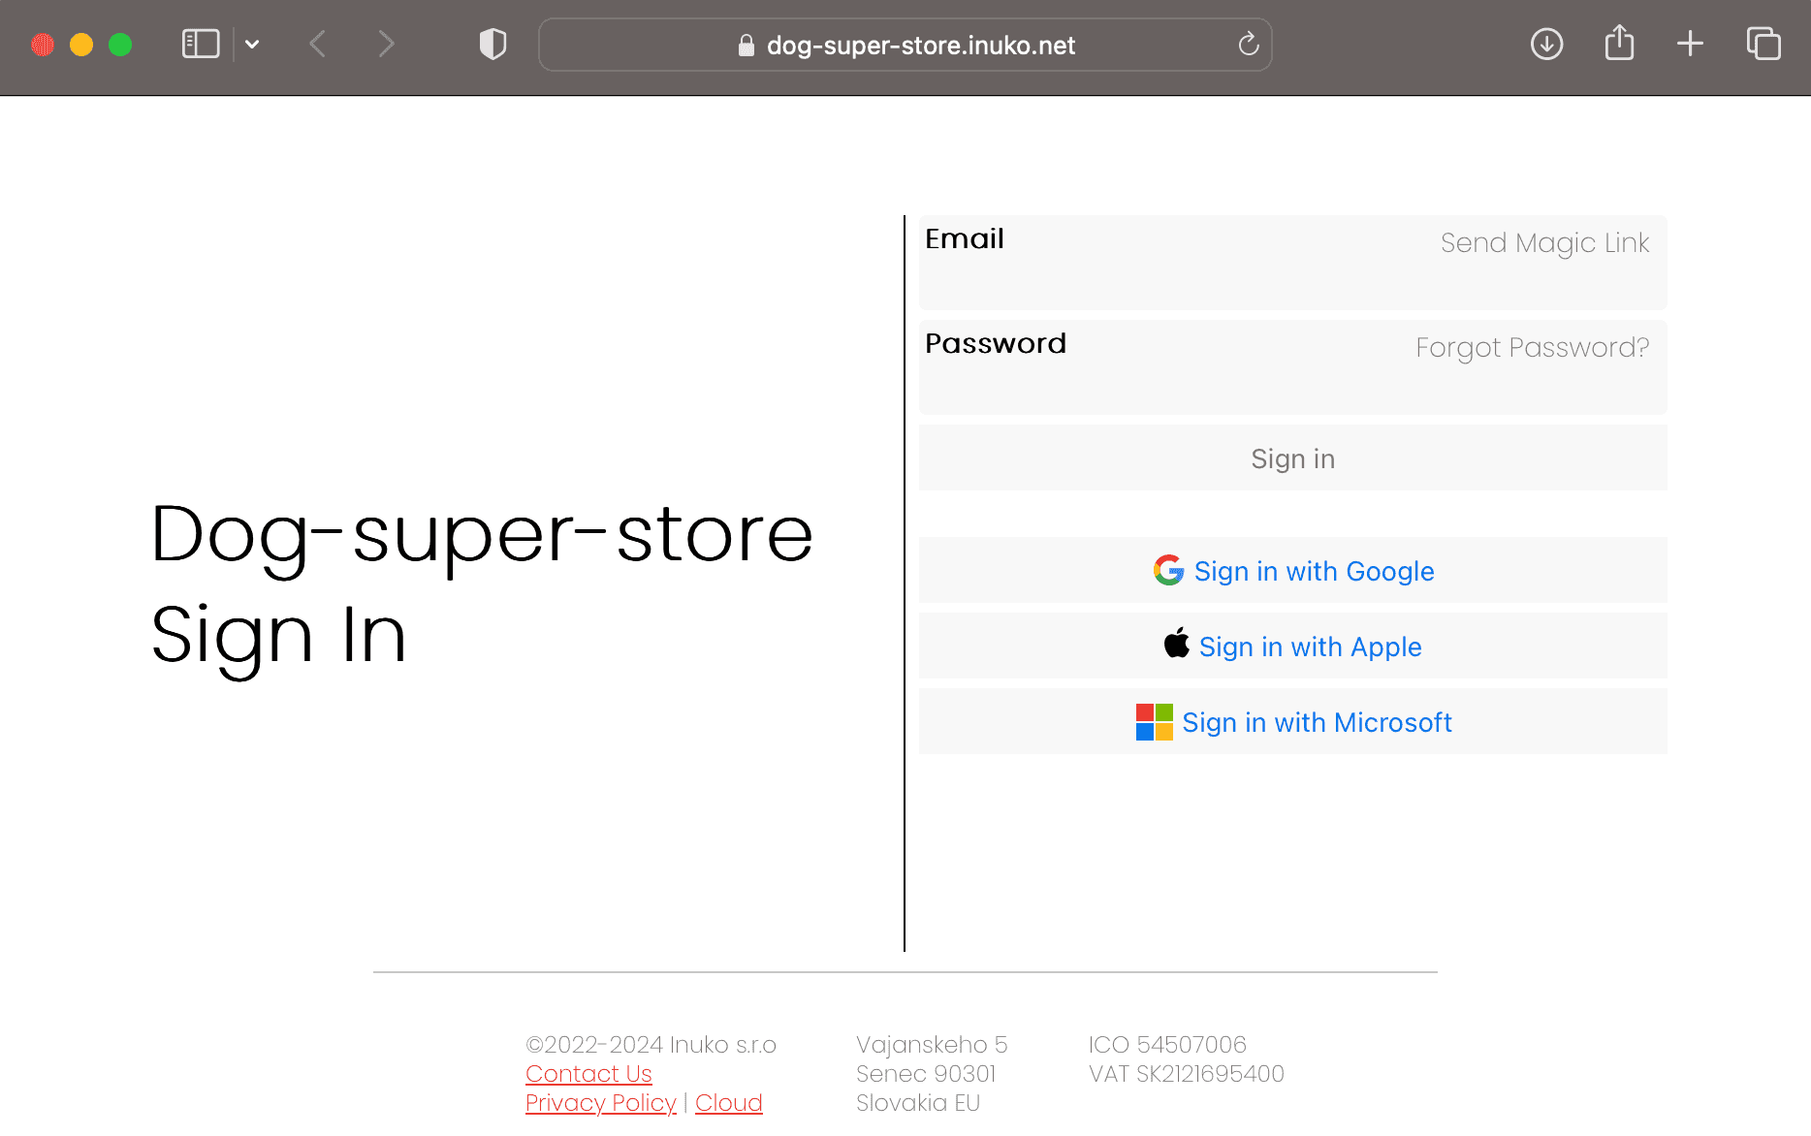Viewport: 1811px width, 1136px height.
Task: Focus the Email input field
Action: click(x=1293, y=263)
